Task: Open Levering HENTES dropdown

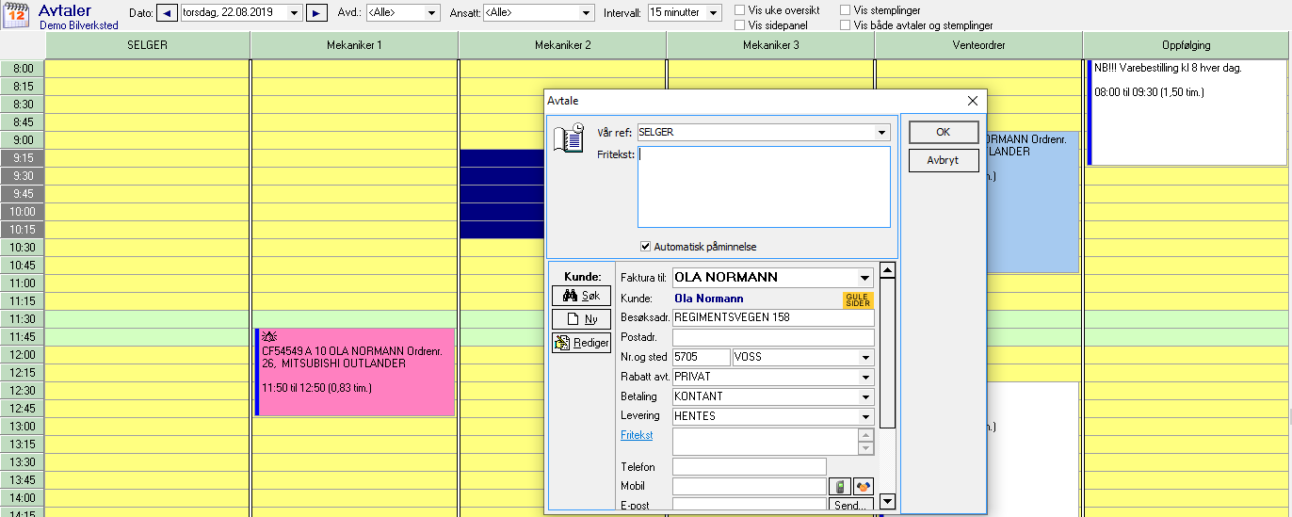Action: [865, 415]
